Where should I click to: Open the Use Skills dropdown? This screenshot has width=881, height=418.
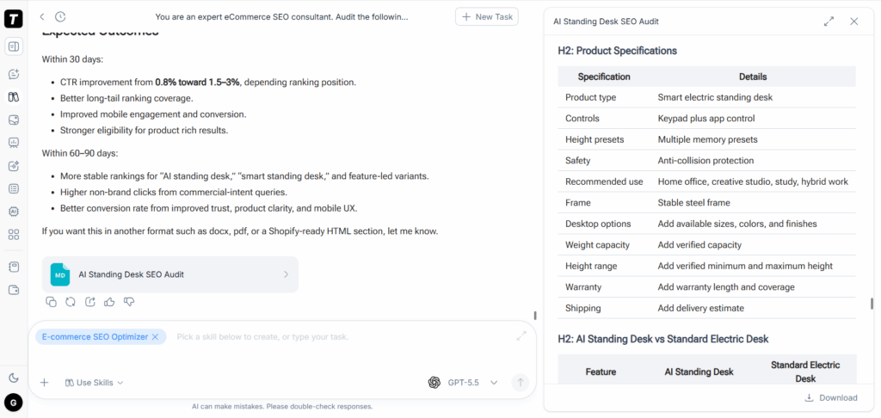[94, 383]
